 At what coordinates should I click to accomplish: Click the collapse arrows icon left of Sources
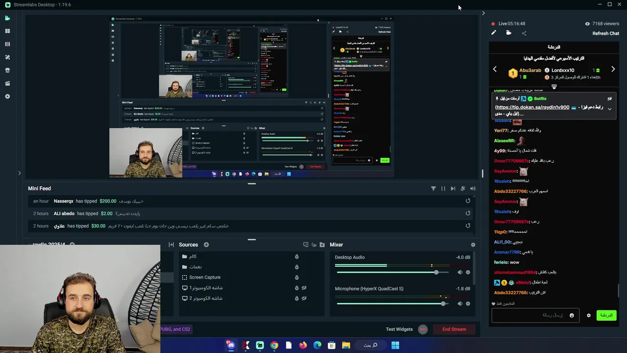tap(171, 245)
